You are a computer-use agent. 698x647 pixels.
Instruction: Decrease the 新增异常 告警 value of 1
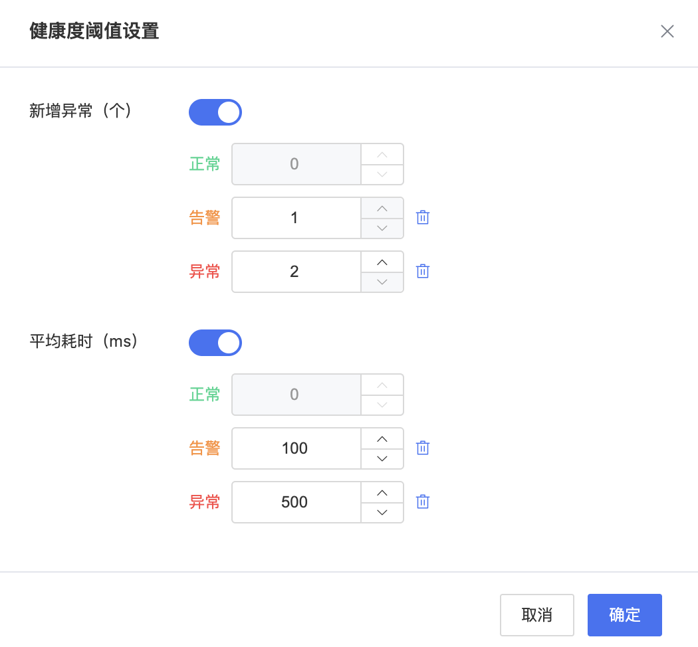pos(382,228)
